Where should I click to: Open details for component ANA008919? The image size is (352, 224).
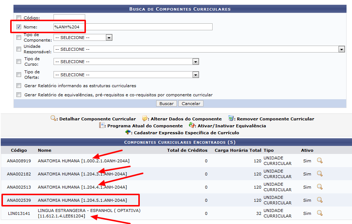tap(320, 161)
